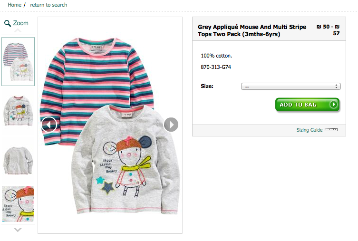Click the Zoom magnifier icon

(x=7, y=23)
